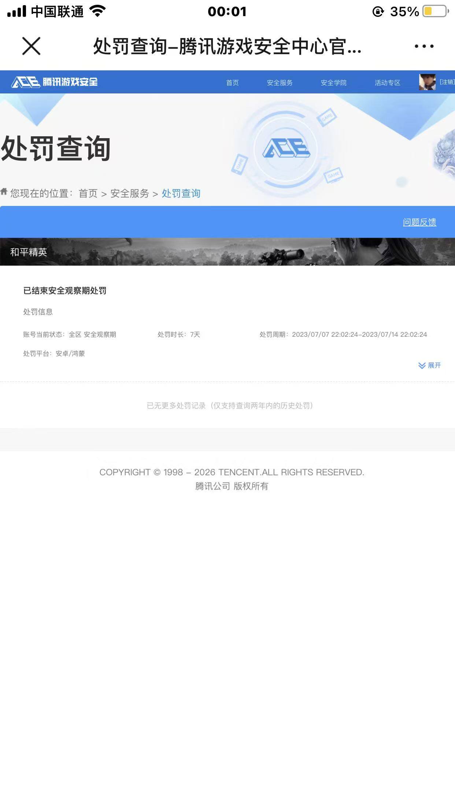Image resolution: width=455 pixels, height=809 pixels.
Task: Click 安全服务 in the breadcrumb trail
Action: pyautogui.click(x=130, y=193)
